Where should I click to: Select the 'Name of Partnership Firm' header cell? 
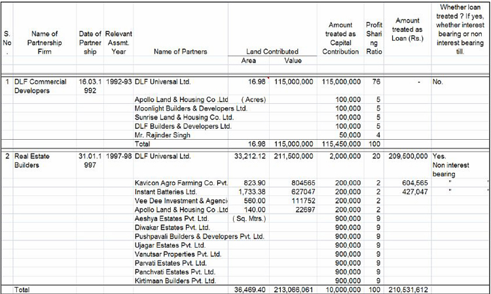(x=45, y=42)
